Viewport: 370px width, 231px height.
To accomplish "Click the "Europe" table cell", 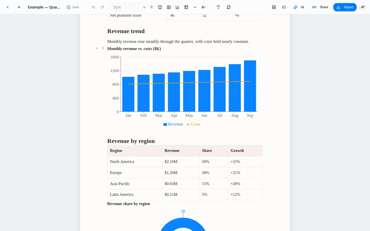I will [135, 173].
